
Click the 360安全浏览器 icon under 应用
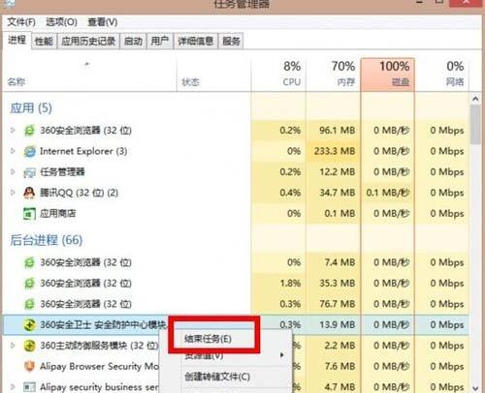point(29,131)
